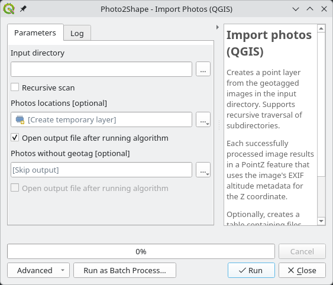Click the title bar up chevron icon
This screenshot has height=285, width=333.
click(310, 9)
